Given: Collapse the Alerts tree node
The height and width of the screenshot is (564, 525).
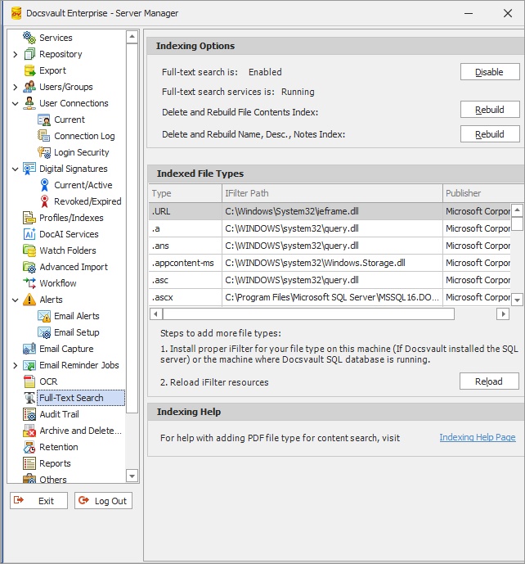Looking at the screenshot, I should pyautogui.click(x=15, y=300).
